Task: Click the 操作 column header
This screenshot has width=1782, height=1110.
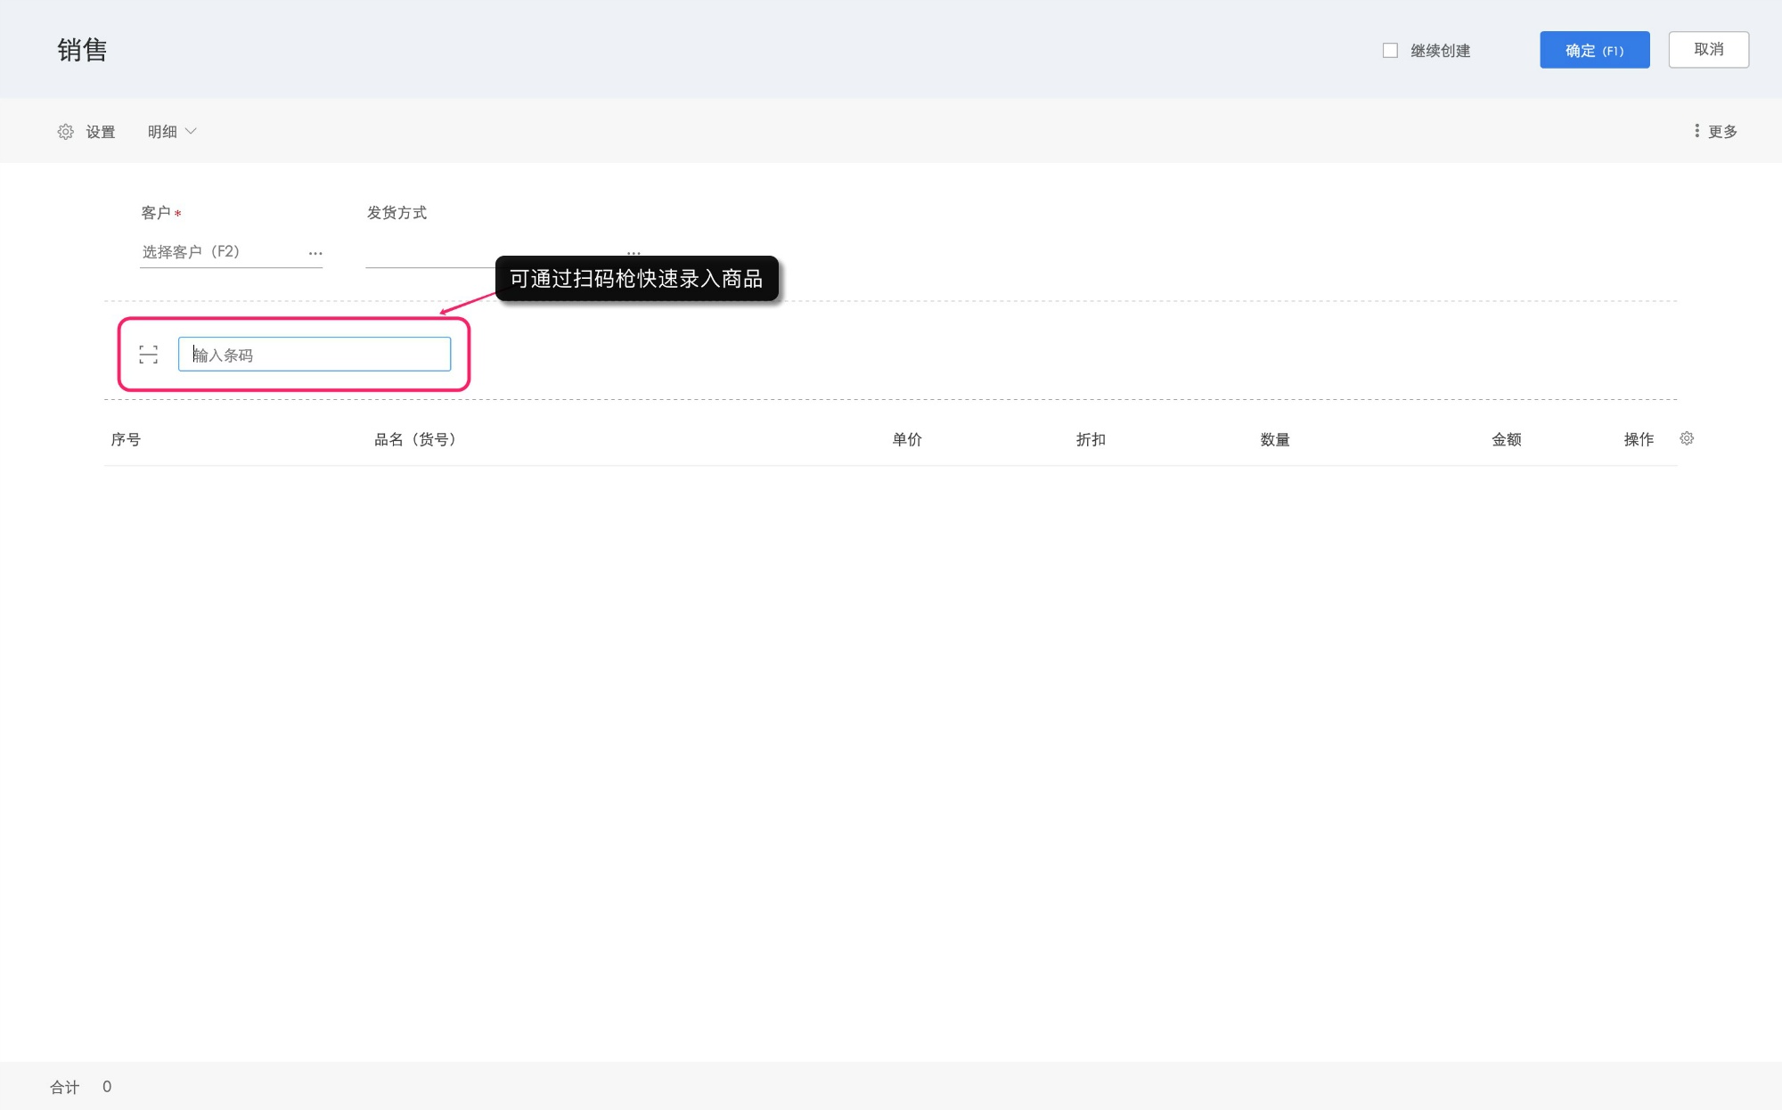Action: pos(1639,439)
